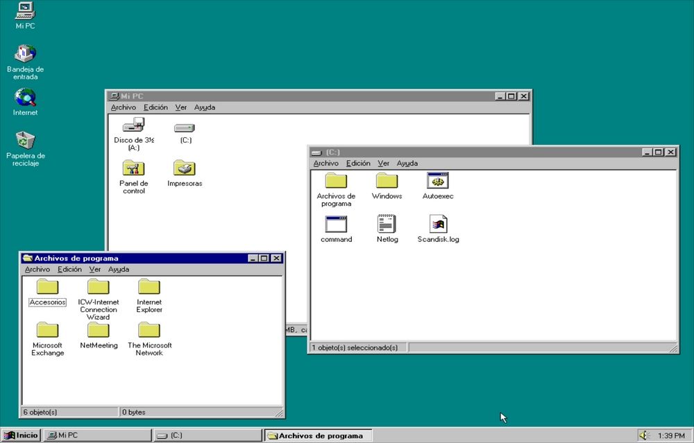The width and height of the screenshot is (694, 443).
Task: Select the Autoexec file
Action: point(437,182)
